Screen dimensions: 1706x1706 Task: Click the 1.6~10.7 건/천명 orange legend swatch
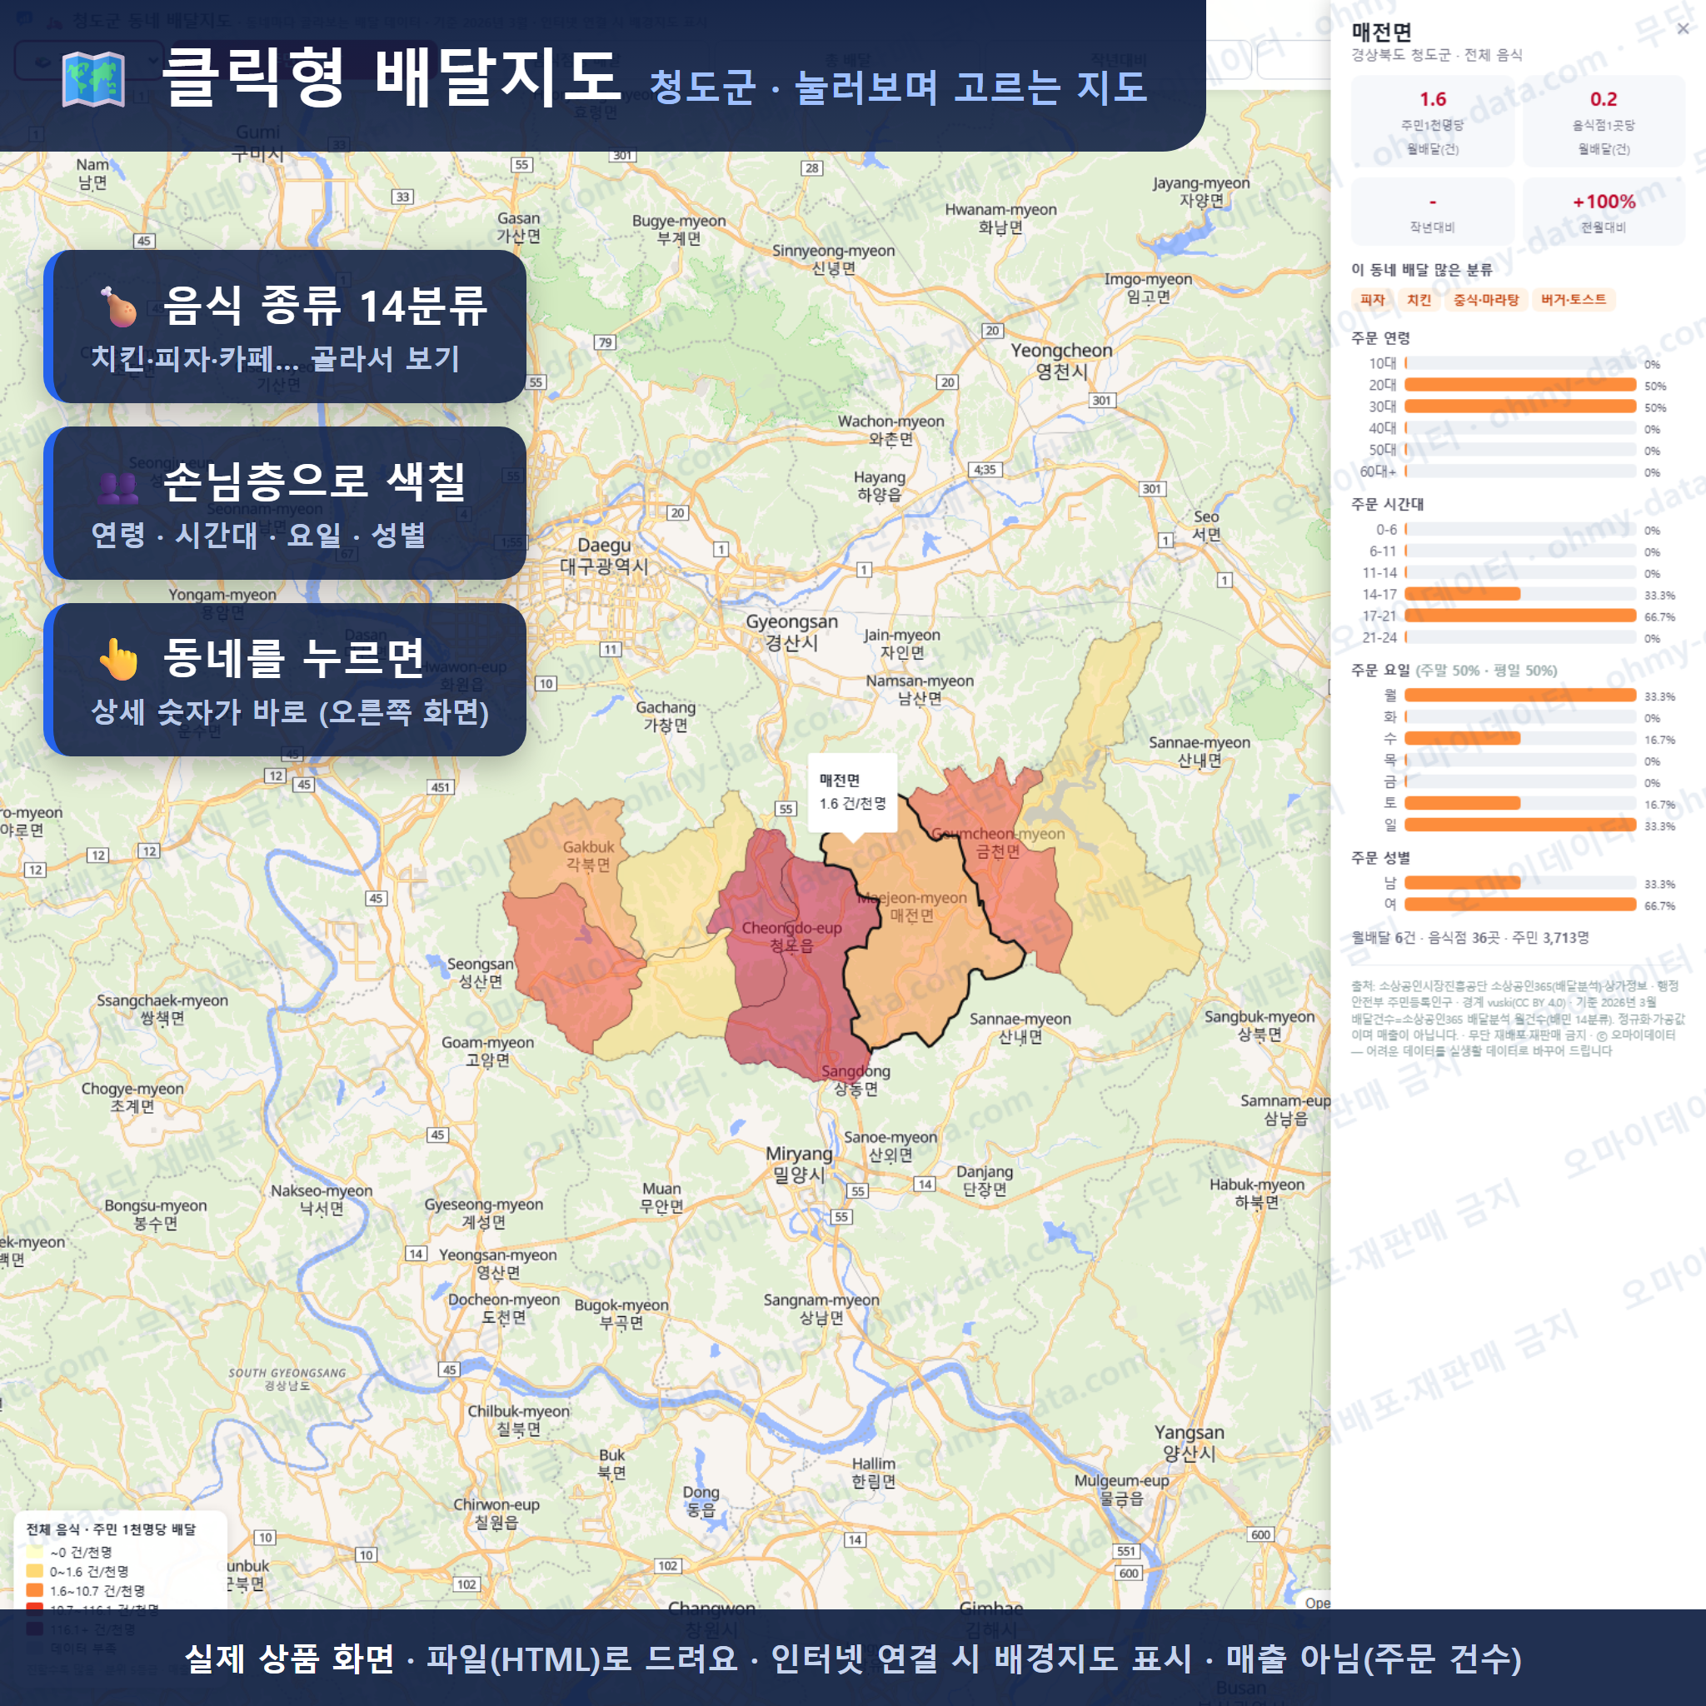pyautogui.click(x=34, y=1590)
